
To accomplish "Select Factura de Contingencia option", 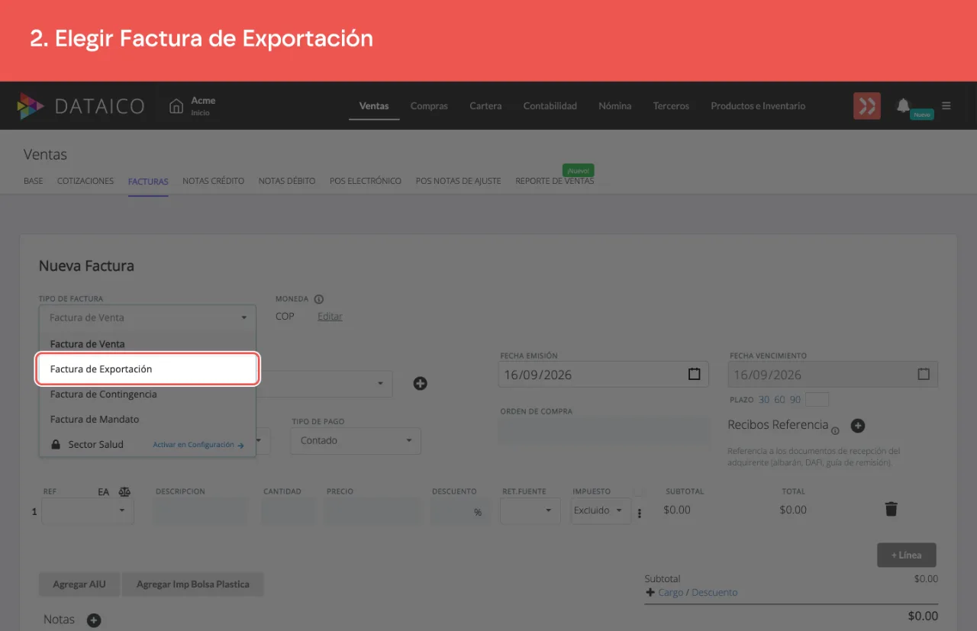I will point(147,394).
